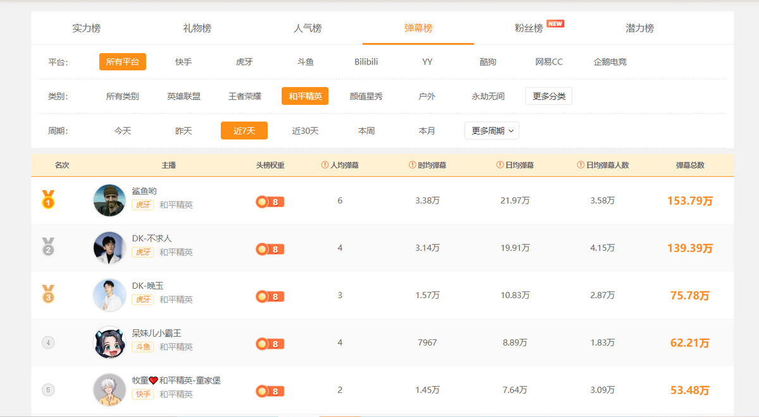
Task: Select the 王者荣耀 category filter
Action: 245,96
